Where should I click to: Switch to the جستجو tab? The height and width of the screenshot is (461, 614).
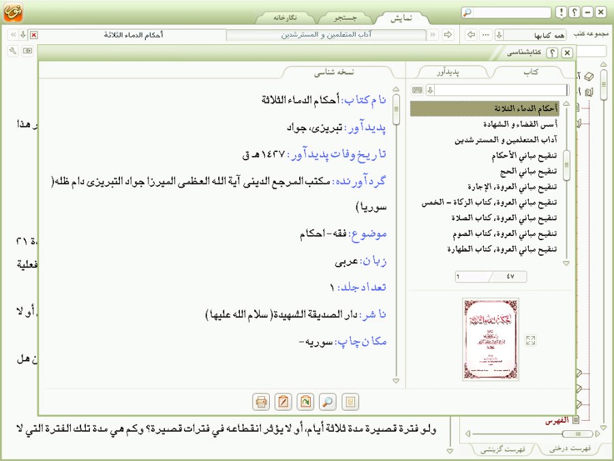coord(346,18)
